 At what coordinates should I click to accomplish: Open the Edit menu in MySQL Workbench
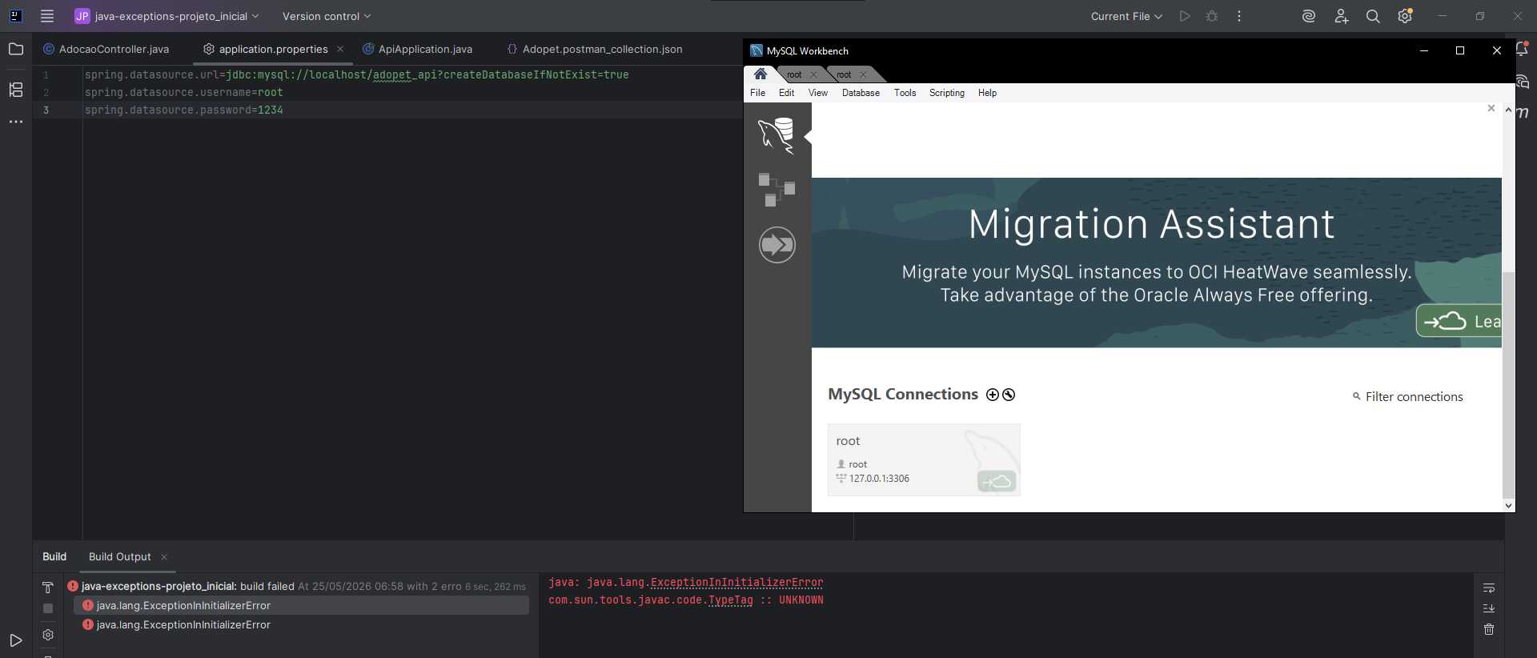coord(787,93)
